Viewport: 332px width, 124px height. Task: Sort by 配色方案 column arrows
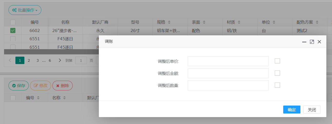(317, 22)
